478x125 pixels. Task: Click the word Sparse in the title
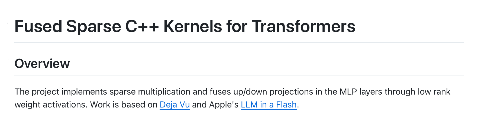tap(93, 26)
